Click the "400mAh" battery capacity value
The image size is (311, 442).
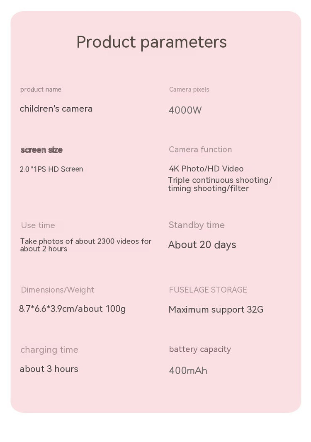point(188,370)
